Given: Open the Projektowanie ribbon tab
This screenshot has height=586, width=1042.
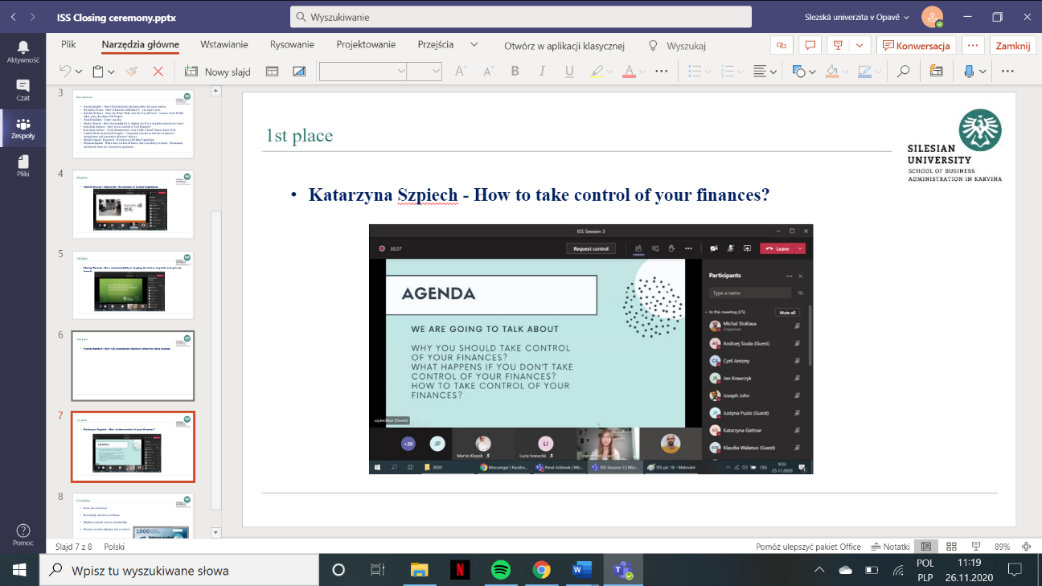Looking at the screenshot, I should click(x=366, y=45).
